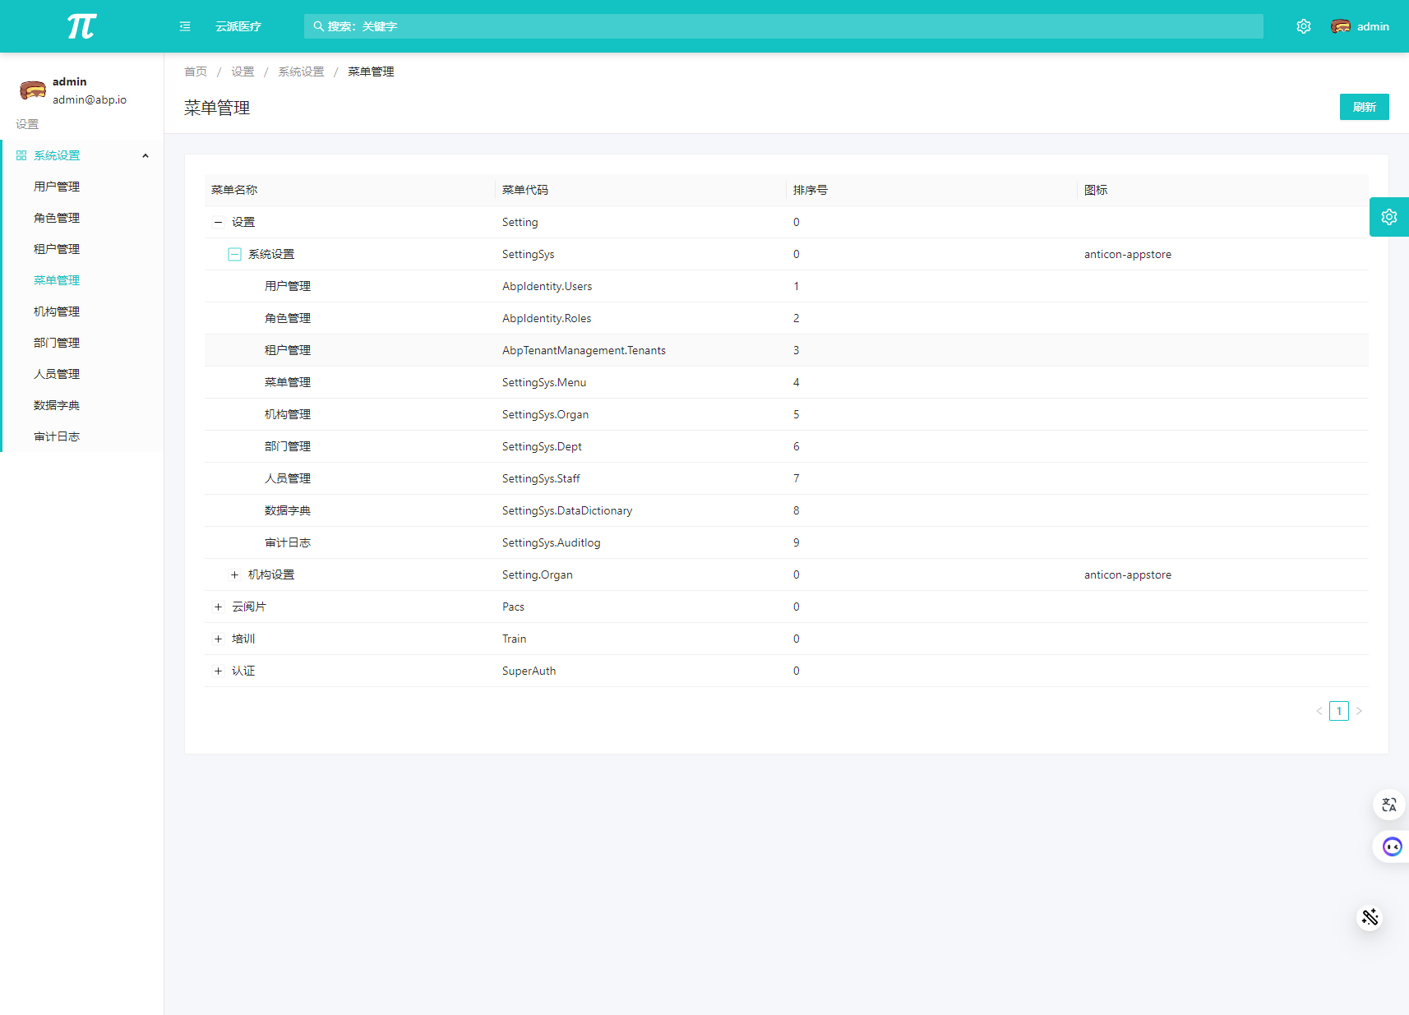This screenshot has height=1015, width=1409.
Task: Go to 数据字典 in the sidebar
Action: [x=57, y=405]
